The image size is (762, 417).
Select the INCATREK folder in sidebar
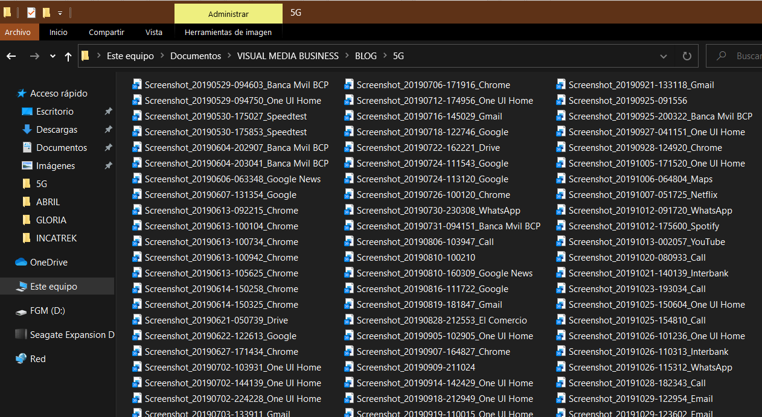point(56,238)
